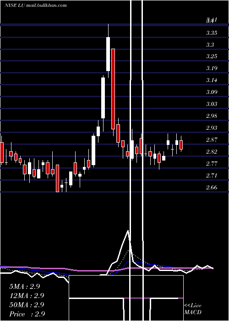Screen dimensions: 229x321
Task: Select the 2.98 price axis label
Action: (212, 116)
